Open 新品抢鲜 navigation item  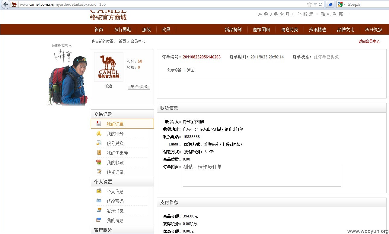(x=233, y=30)
